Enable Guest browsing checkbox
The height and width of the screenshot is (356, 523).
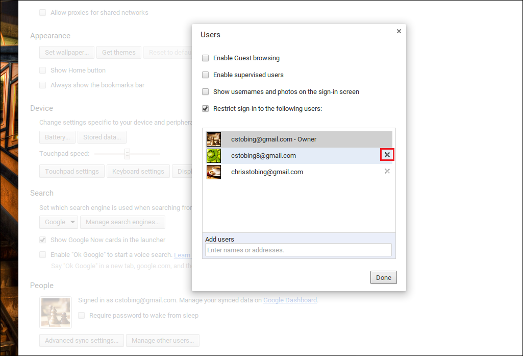206,58
